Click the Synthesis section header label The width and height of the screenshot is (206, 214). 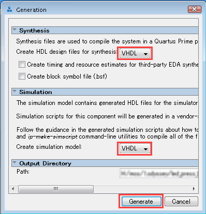click(x=34, y=30)
